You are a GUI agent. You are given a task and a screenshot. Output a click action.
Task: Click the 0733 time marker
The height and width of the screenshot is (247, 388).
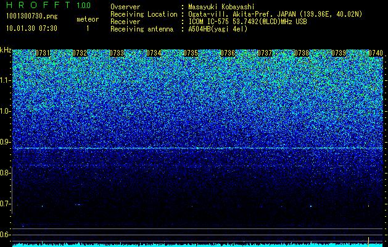pos(117,53)
